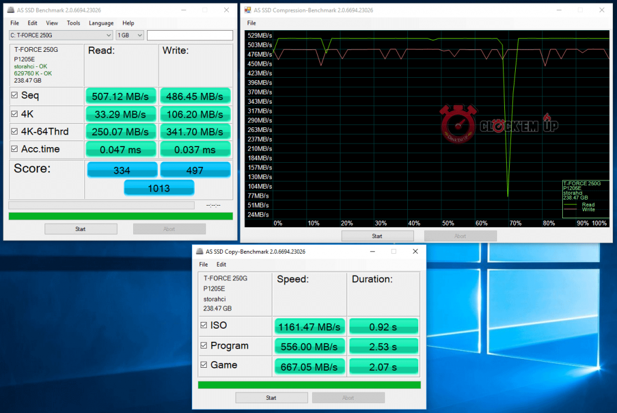
Task: Minimize the AS SSD Copy-Benchmark window
Action: [x=371, y=251]
